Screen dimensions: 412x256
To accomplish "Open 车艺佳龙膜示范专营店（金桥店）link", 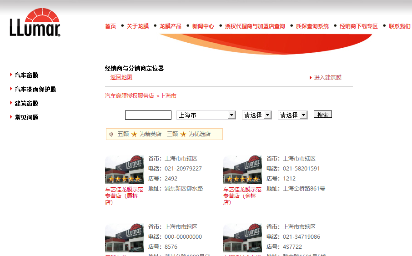I will (x=242, y=196).
